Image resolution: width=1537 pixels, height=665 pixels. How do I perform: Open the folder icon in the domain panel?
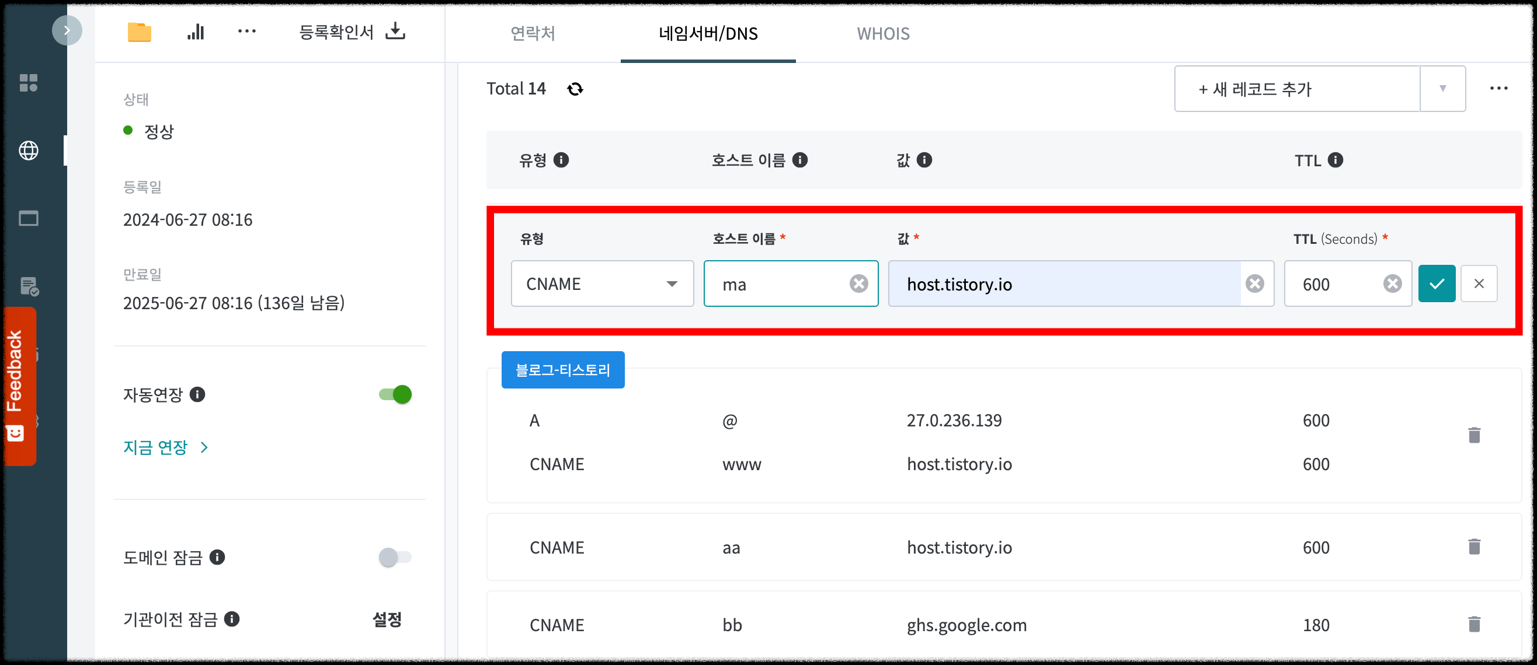pyautogui.click(x=138, y=33)
